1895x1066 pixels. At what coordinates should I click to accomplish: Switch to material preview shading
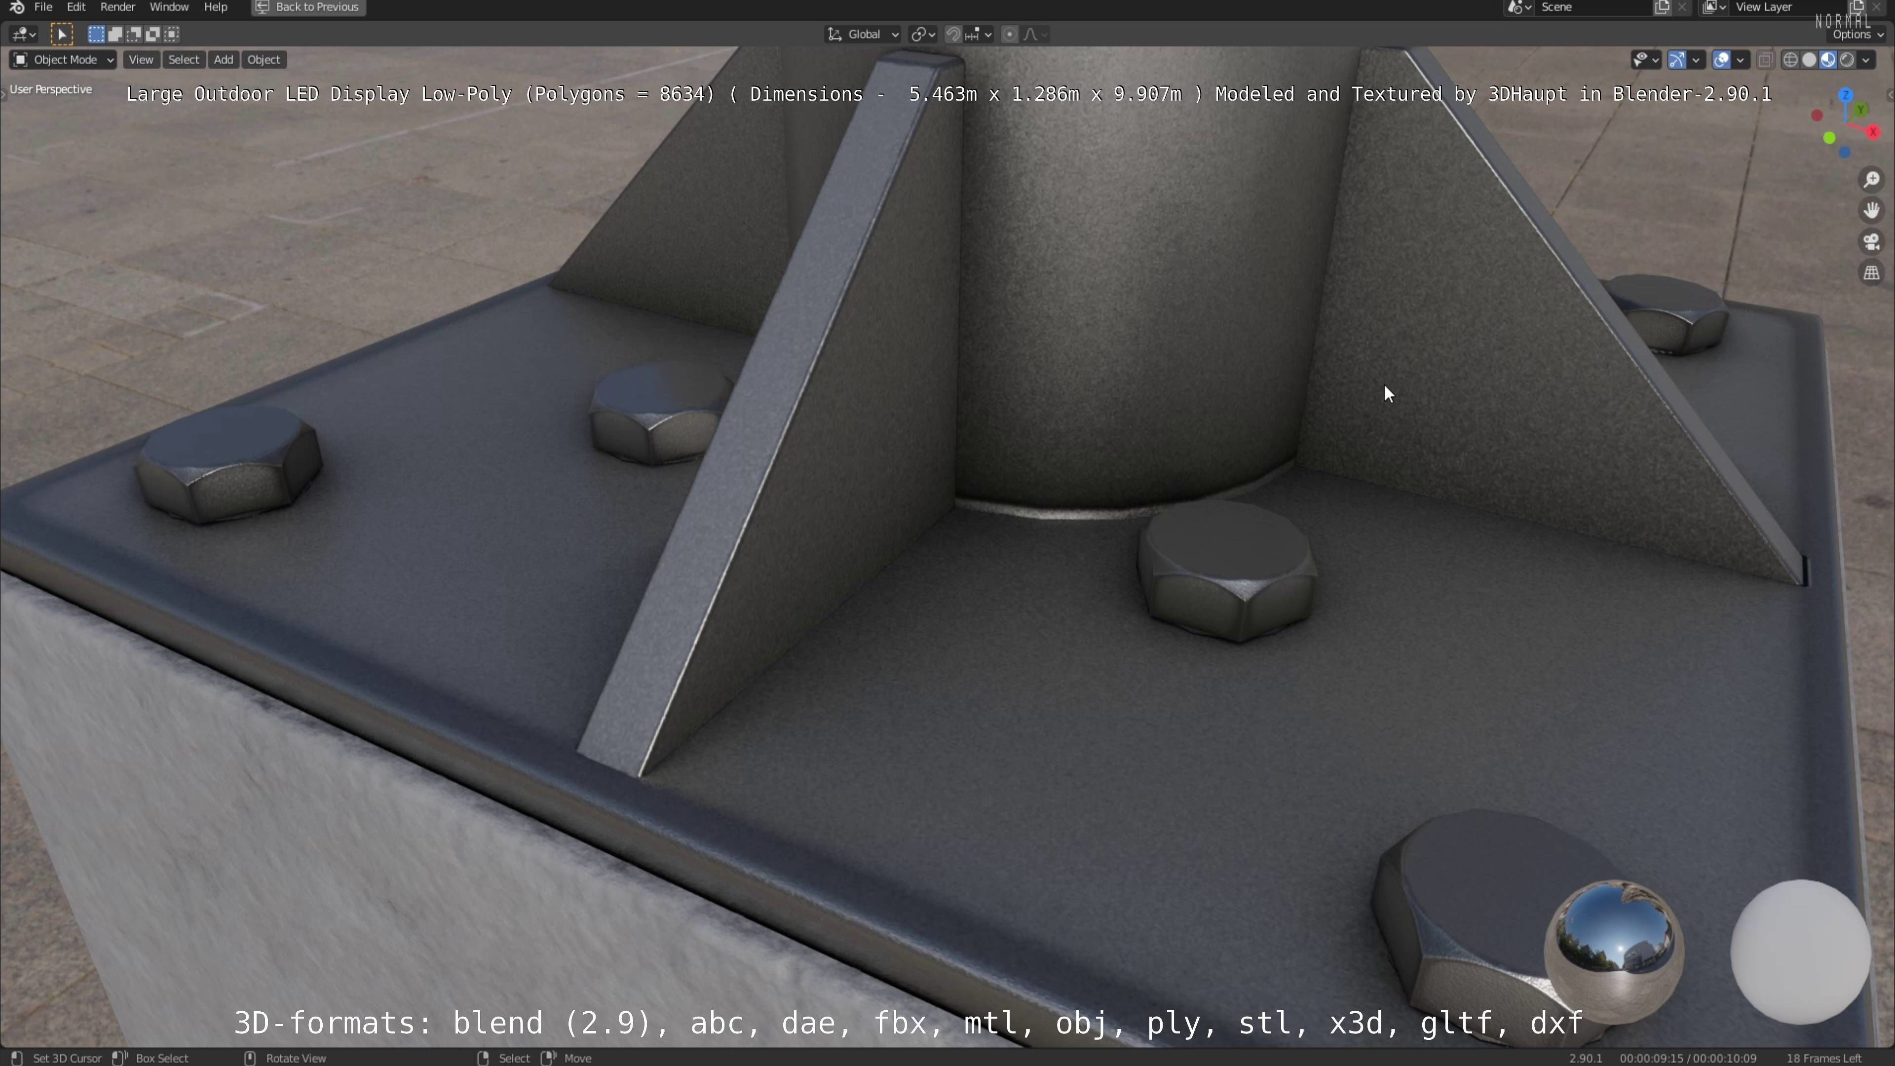[x=1828, y=60]
